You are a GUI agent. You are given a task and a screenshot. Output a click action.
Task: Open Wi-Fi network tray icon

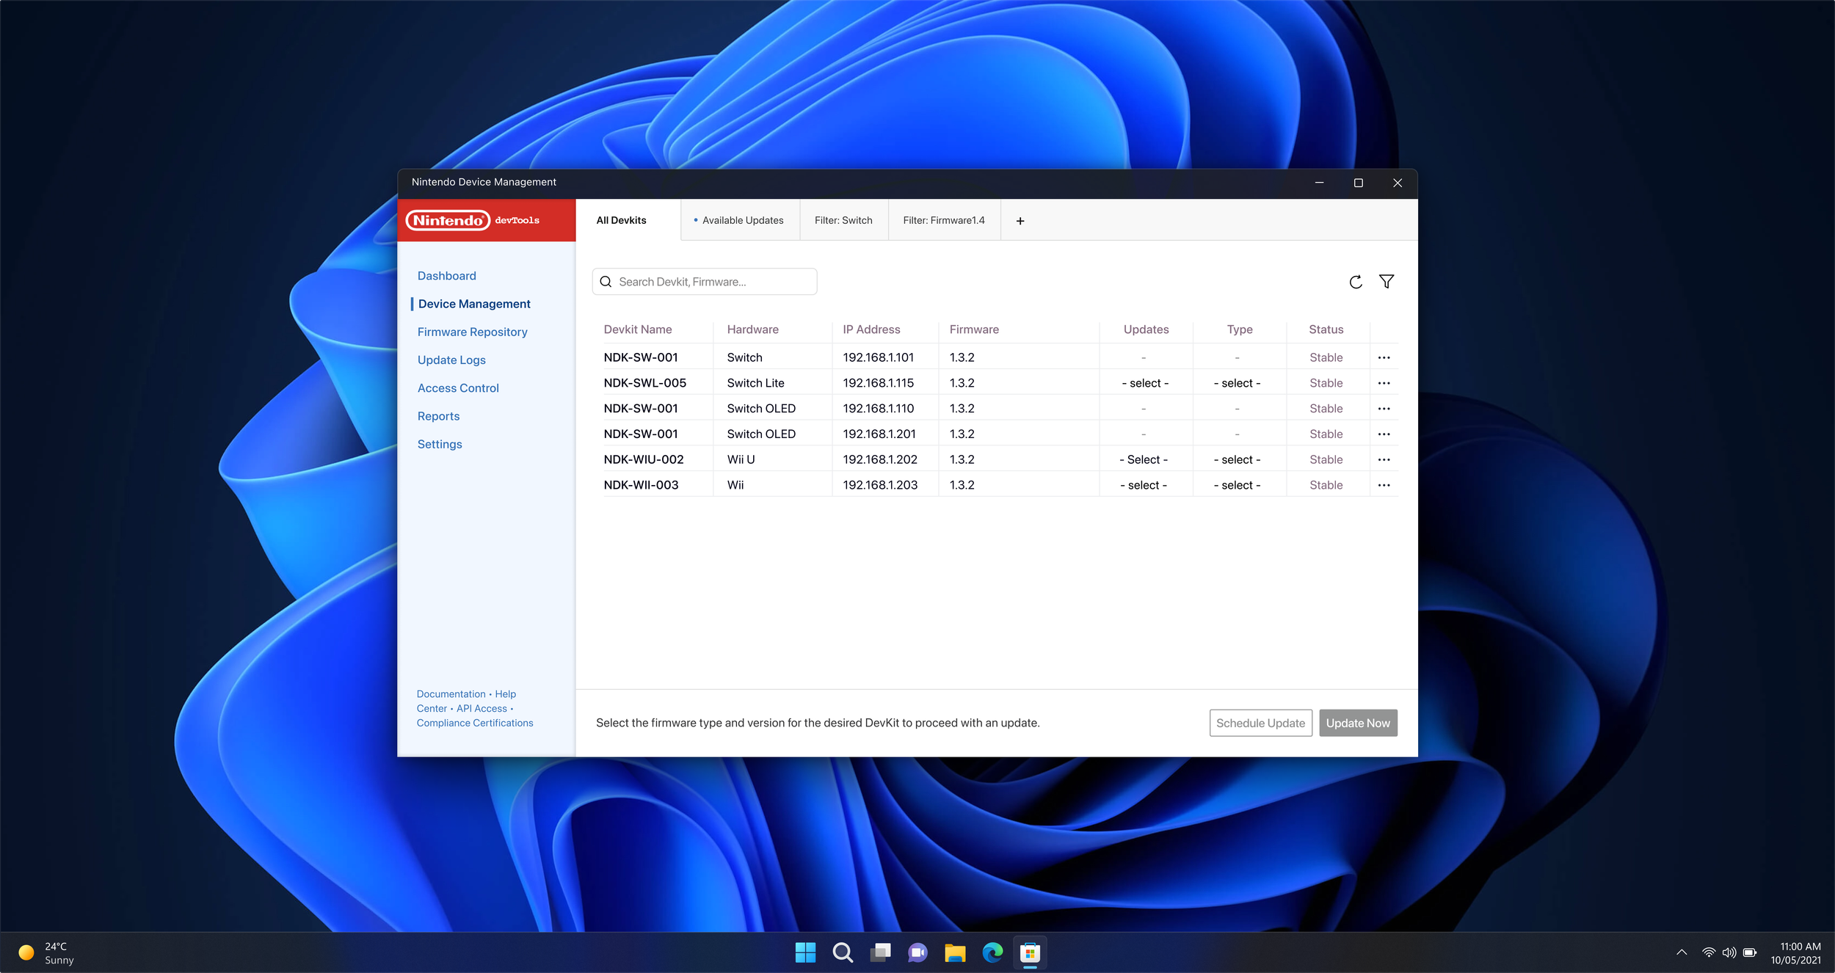(x=1709, y=952)
